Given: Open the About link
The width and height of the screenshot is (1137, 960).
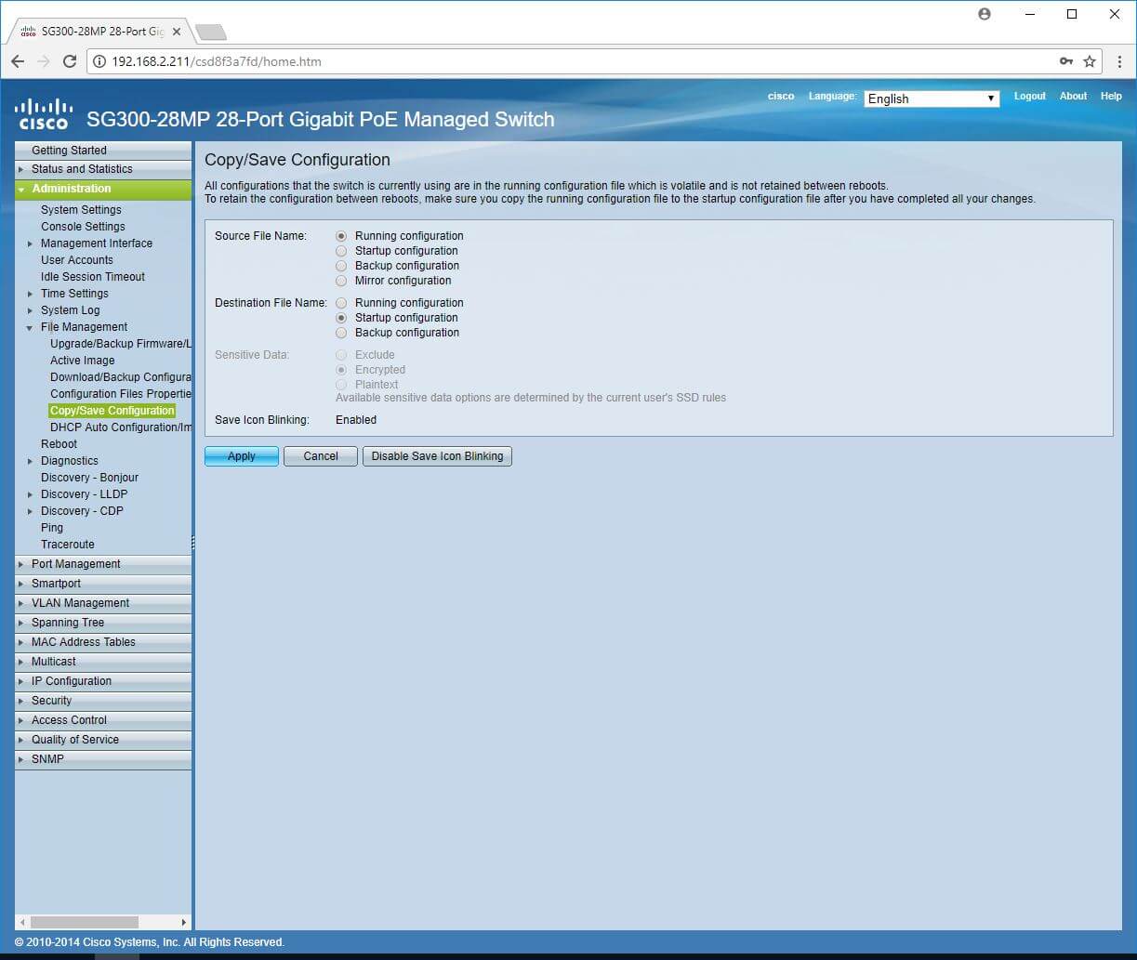Looking at the screenshot, I should coord(1073,96).
